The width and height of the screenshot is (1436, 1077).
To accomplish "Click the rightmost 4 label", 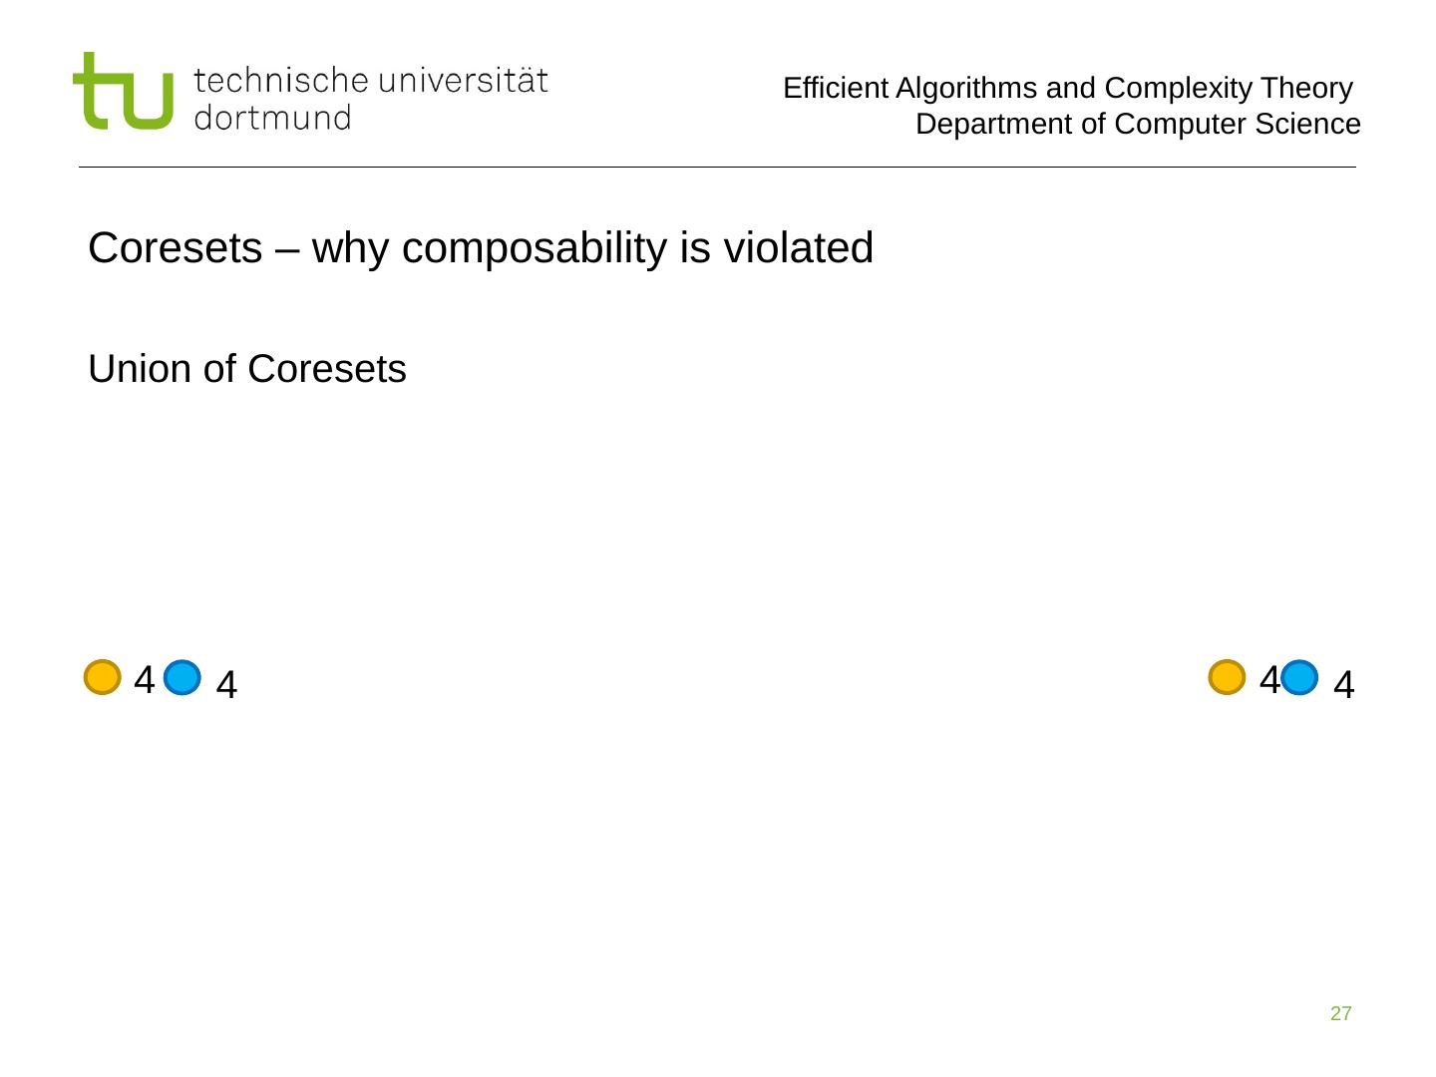I will (1343, 685).
